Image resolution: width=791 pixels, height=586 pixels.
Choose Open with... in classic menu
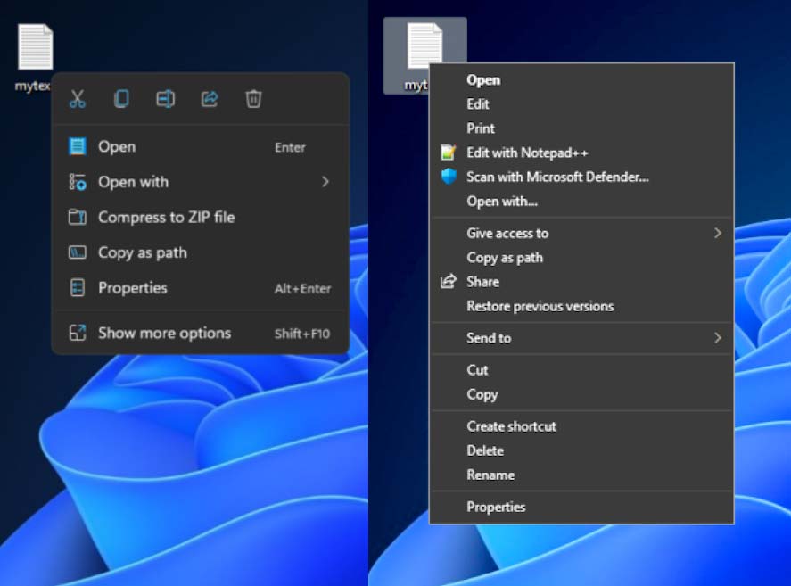pyautogui.click(x=581, y=202)
